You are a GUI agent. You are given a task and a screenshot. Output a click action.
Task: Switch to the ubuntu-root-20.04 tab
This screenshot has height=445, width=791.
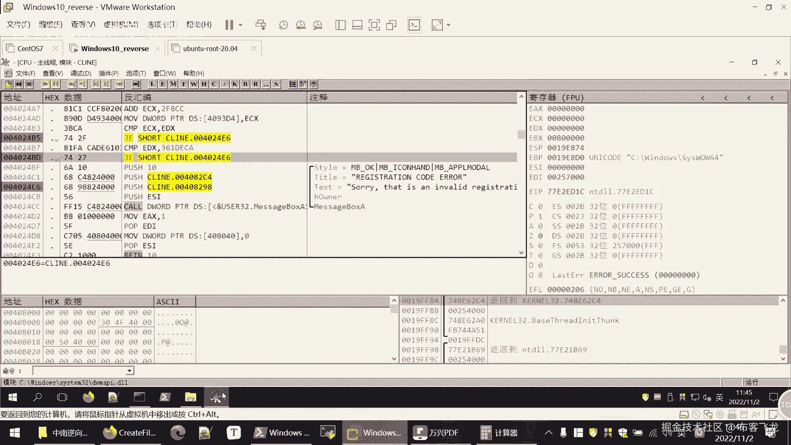[210, 49]
